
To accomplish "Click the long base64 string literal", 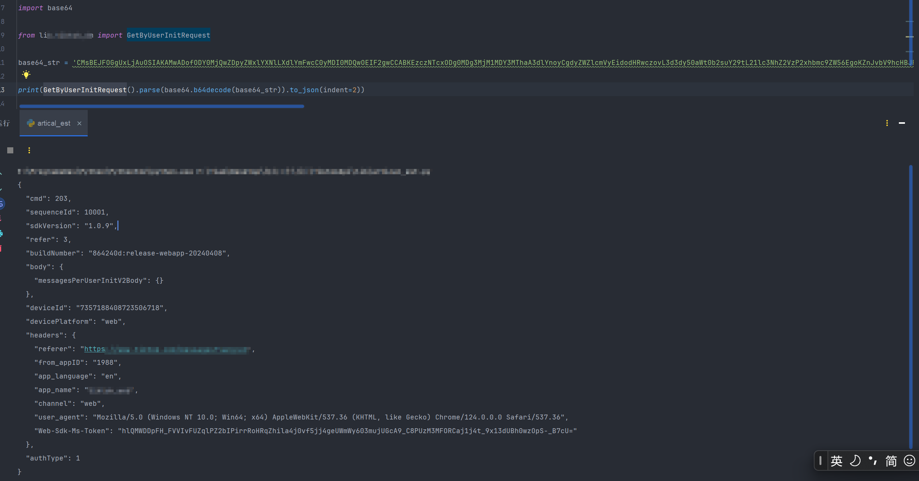I will click(x=493, y=63).
